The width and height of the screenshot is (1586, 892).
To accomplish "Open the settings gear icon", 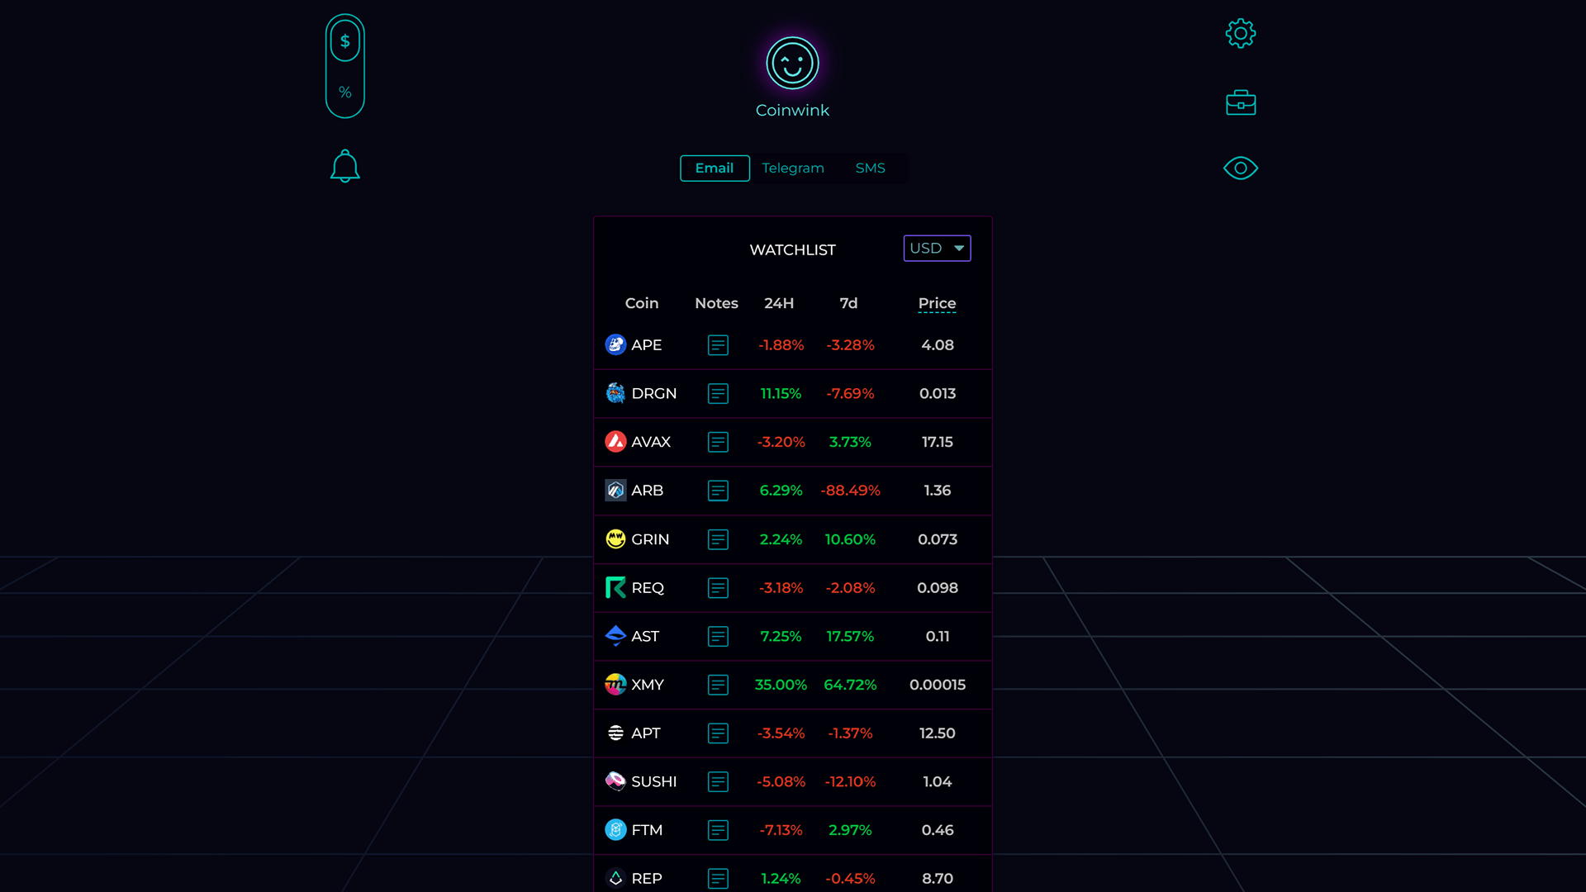I will click(1240, 34).
